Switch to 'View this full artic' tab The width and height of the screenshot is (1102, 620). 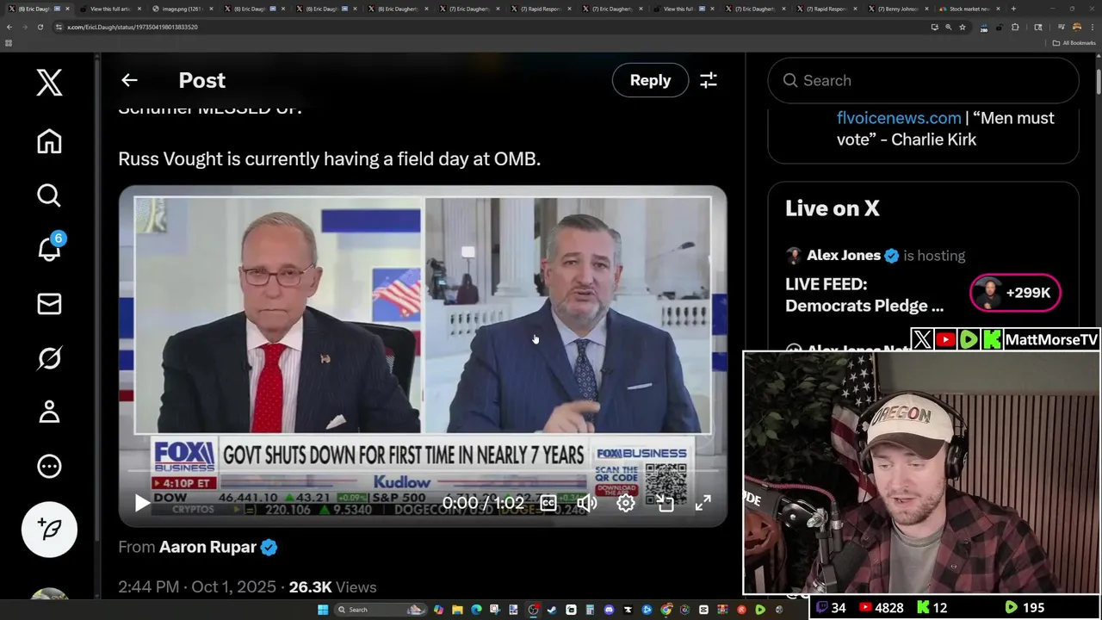110,9
